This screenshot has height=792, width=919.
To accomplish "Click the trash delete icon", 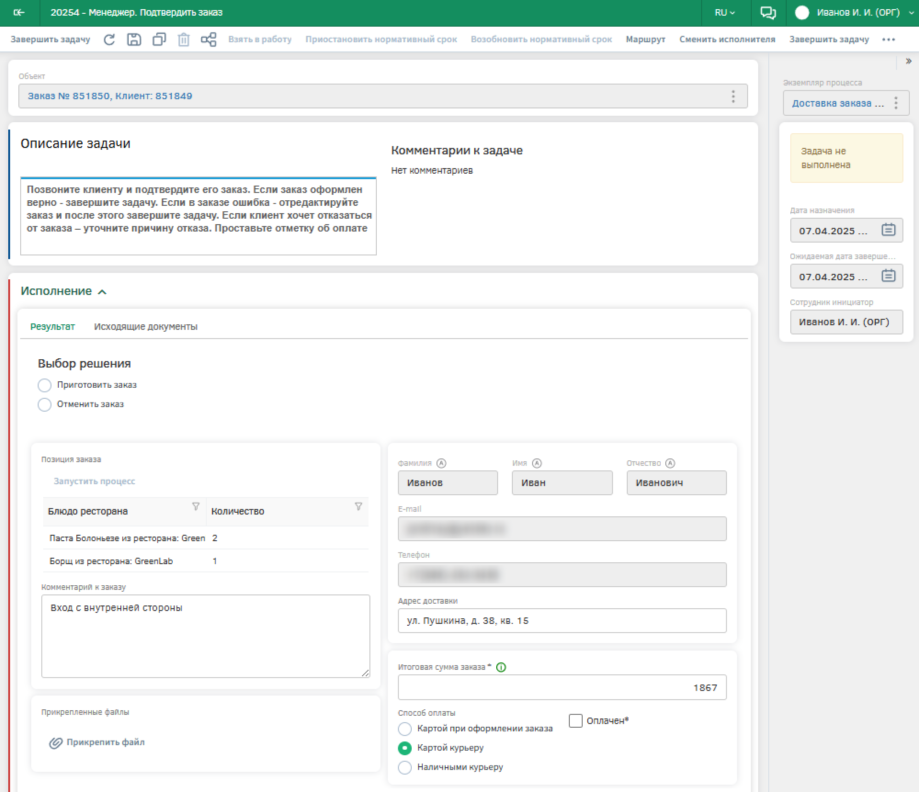I will pos(183,40).
